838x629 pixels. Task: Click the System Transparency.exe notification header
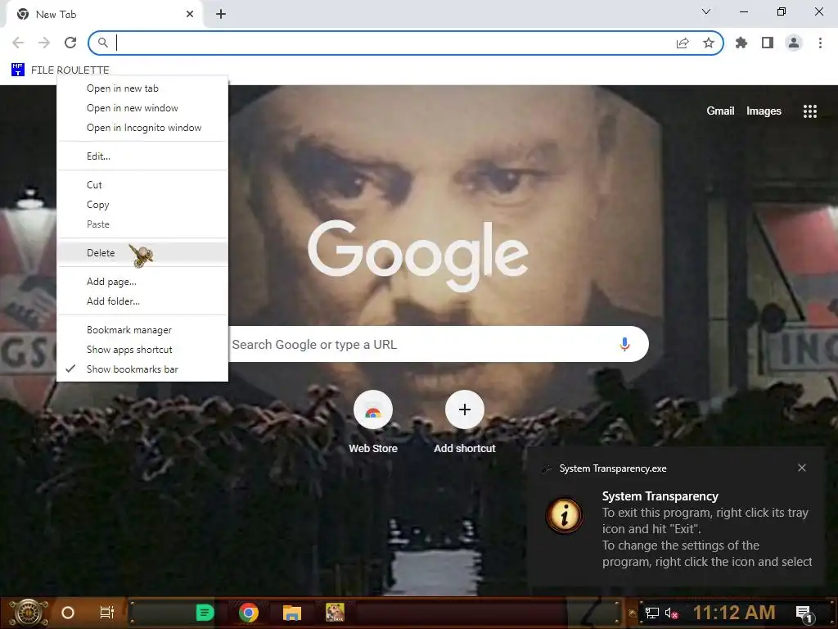[x=613, y=468]
